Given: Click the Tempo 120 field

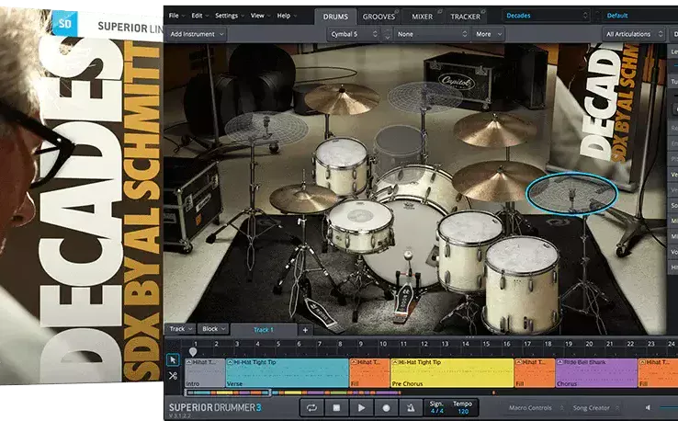Looking at the screenshot, I should (463, 407).
